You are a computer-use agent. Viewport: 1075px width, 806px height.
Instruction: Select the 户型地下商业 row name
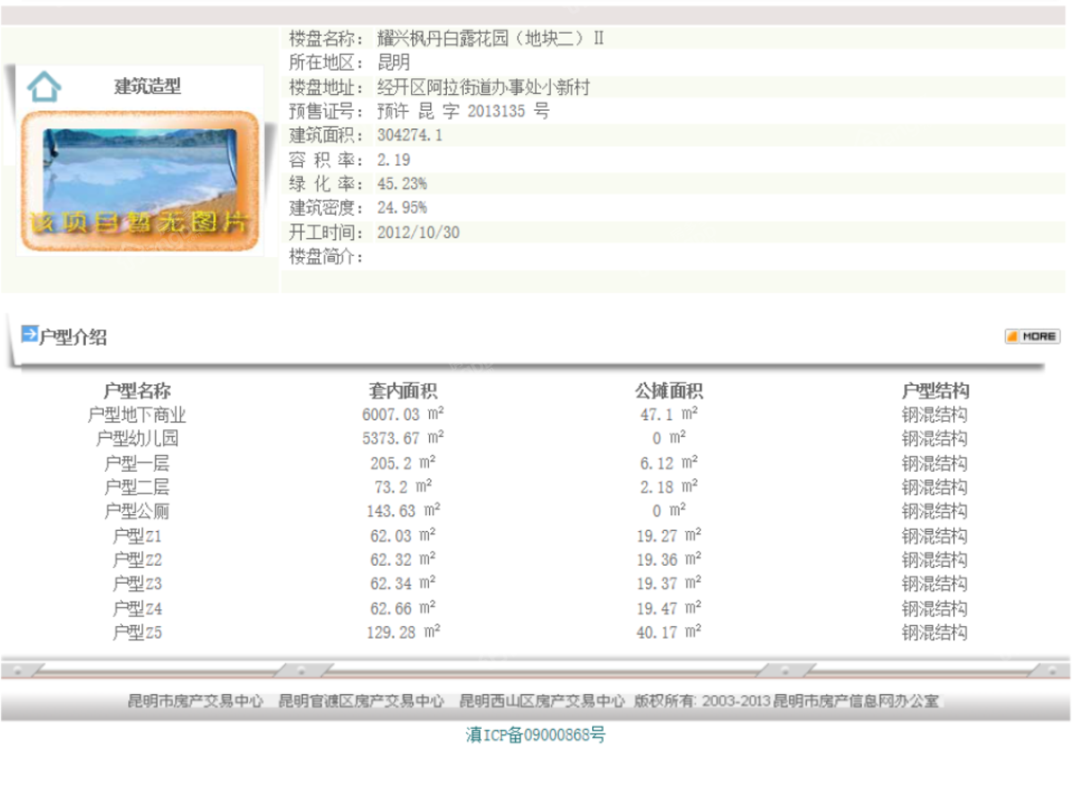pos(137,416)
